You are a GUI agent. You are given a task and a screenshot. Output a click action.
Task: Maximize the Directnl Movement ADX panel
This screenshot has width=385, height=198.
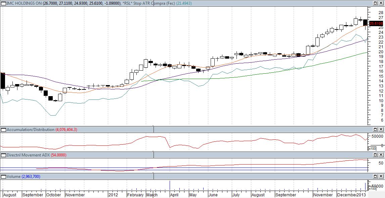coord(375,155)
